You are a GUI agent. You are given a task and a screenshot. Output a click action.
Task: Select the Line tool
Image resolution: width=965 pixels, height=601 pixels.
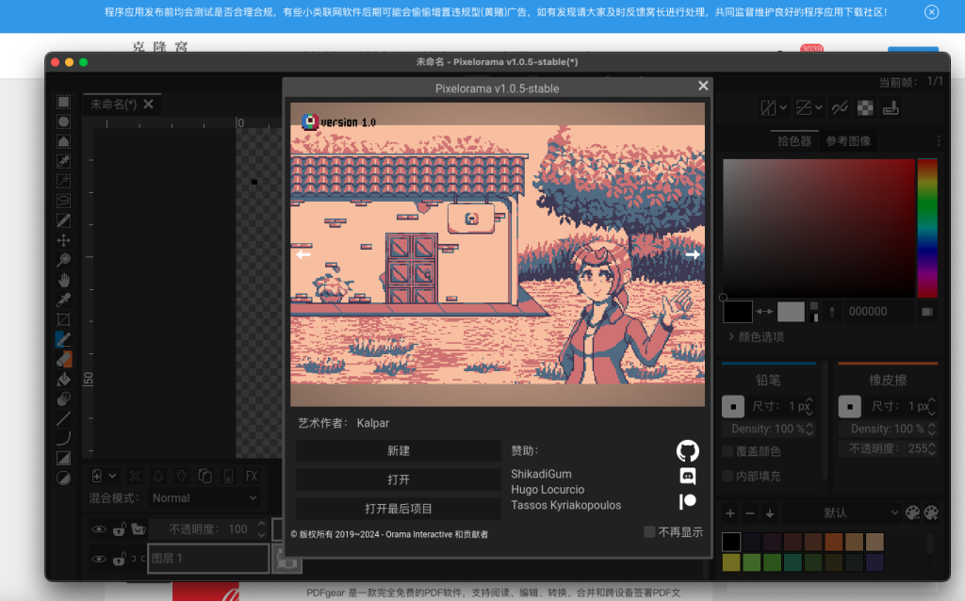click(x=63, y=418)
